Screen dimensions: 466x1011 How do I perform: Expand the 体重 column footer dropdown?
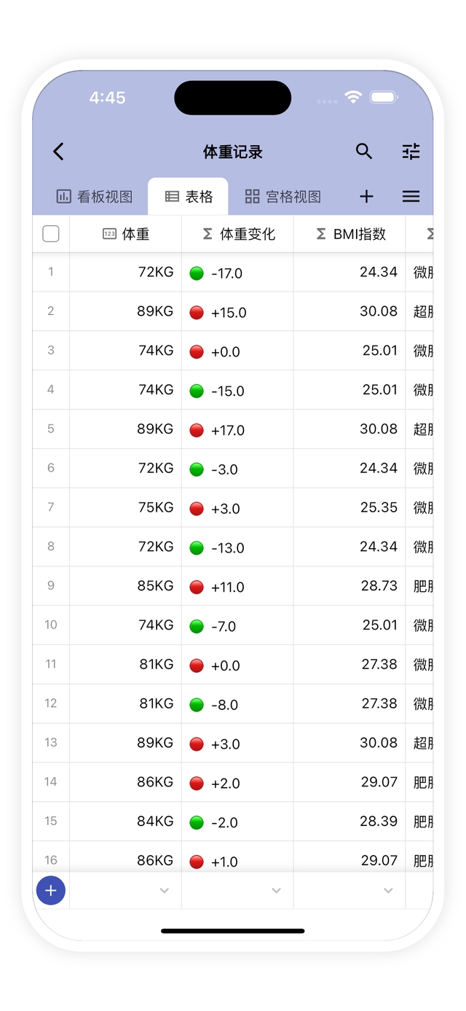click(x=165, y=891)
